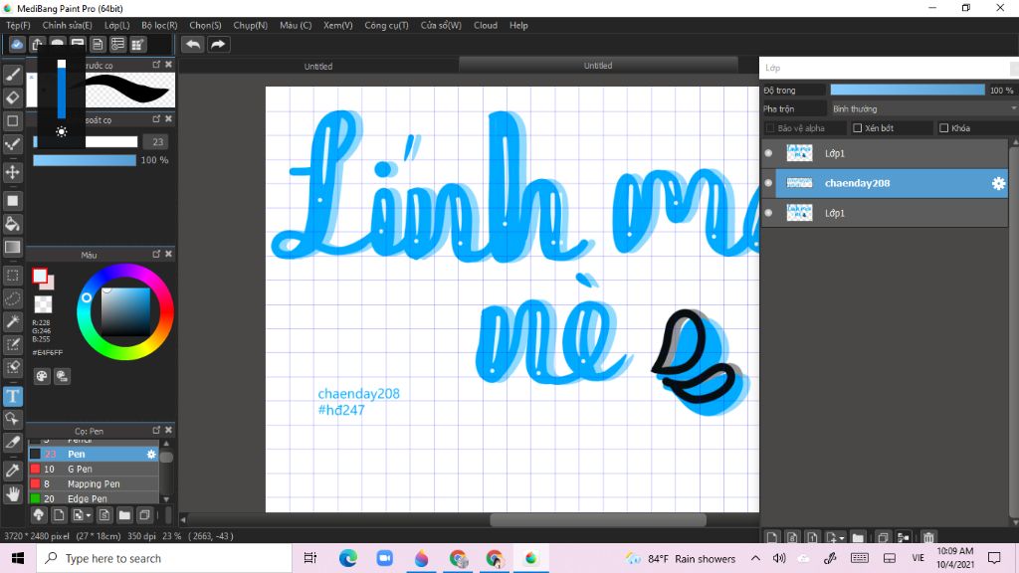1019x573 pixels.
Task: Select the Select Pen tool
Action: (12, 344)
